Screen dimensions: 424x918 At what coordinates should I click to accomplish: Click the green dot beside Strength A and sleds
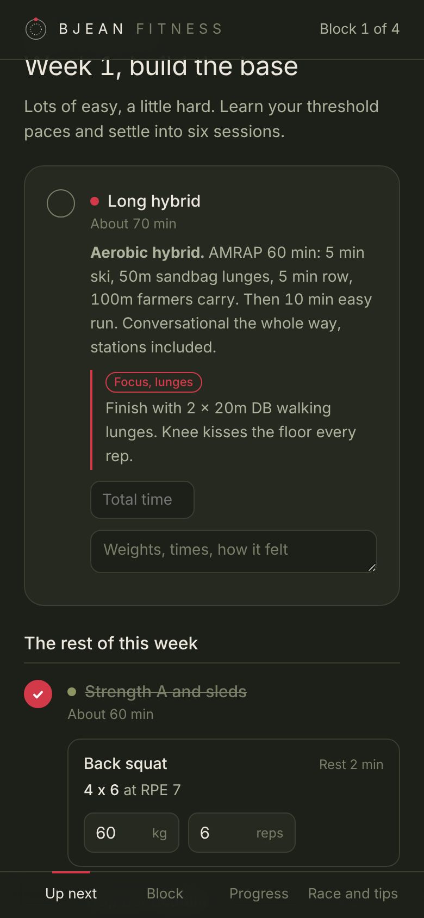[x=72, y=692]
